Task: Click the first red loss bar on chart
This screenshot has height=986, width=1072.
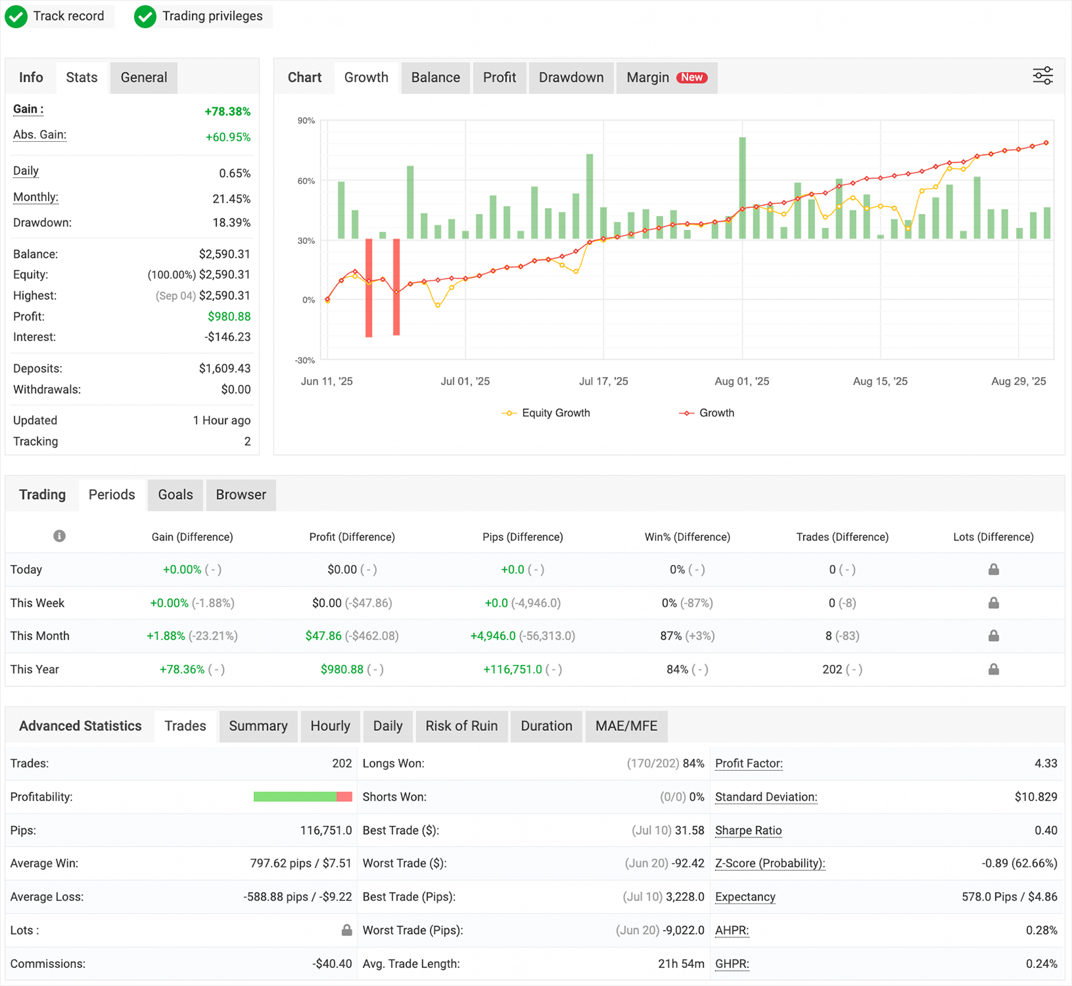Action: [369, 288]
